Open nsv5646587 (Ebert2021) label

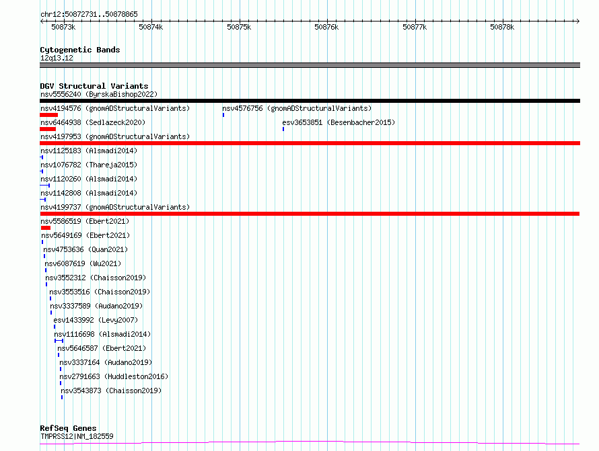click(102, 348)
